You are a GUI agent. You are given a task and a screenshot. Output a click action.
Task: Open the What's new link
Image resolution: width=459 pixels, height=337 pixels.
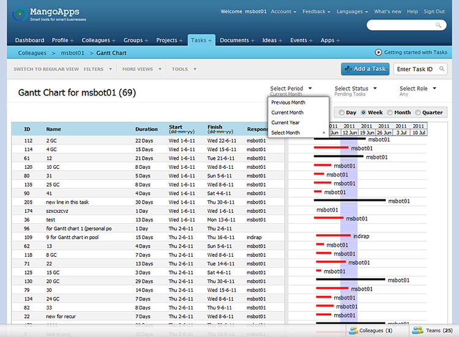(387, 12)
